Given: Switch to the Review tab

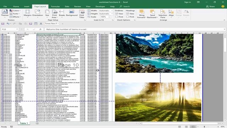Looking at the screenshot, I should coord(77,6).
